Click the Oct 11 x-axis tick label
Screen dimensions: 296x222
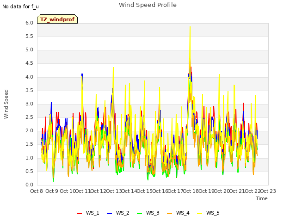(x=83, y=191)
